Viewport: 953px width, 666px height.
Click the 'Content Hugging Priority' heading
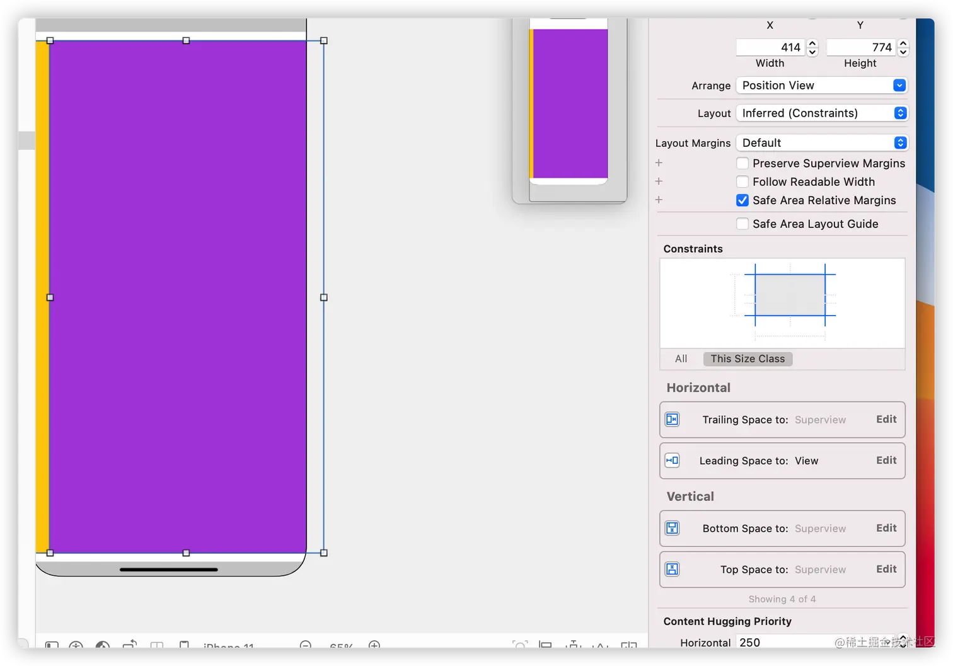[727, 621]
